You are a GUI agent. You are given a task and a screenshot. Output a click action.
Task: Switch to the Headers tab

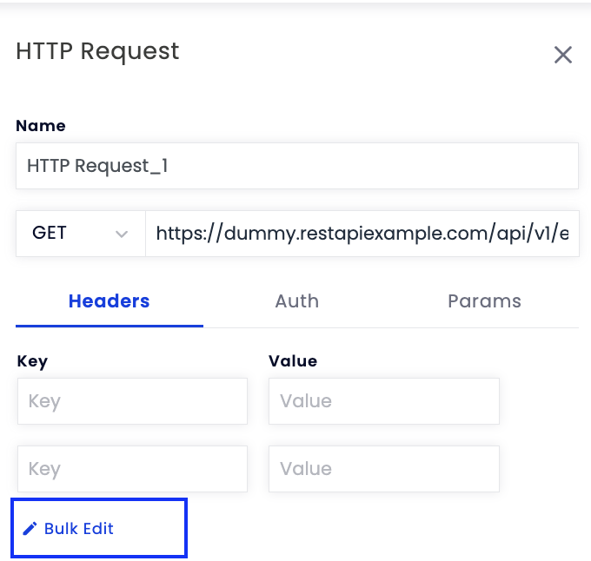(x=110, y=301)
